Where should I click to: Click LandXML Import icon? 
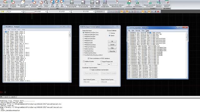coord(92,4)
